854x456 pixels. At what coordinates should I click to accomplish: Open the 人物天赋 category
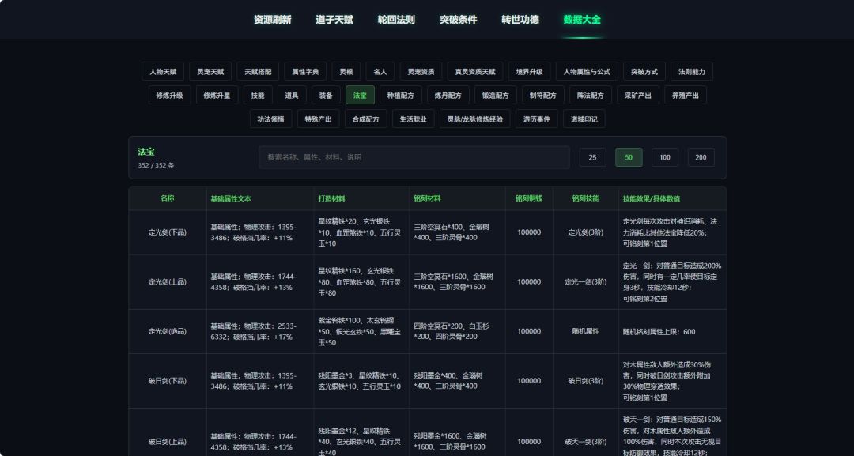tap(163, 71)
